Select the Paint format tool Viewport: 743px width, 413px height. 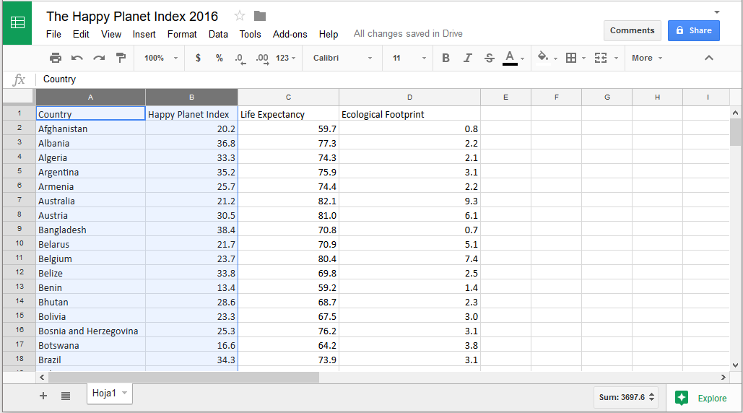[x=121, y=58]
